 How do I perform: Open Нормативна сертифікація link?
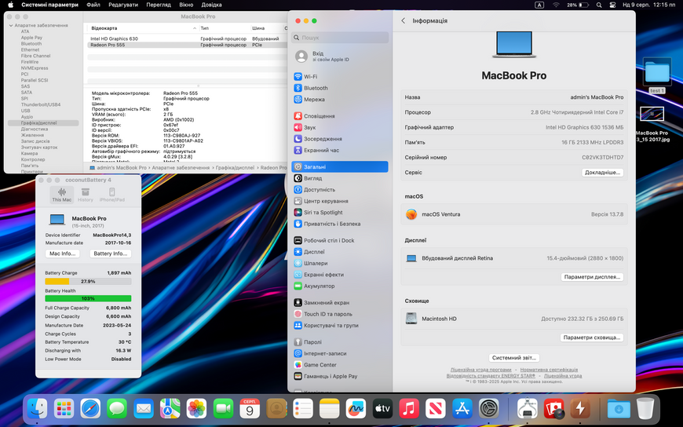pyautogui.click(x=549, y=370)
